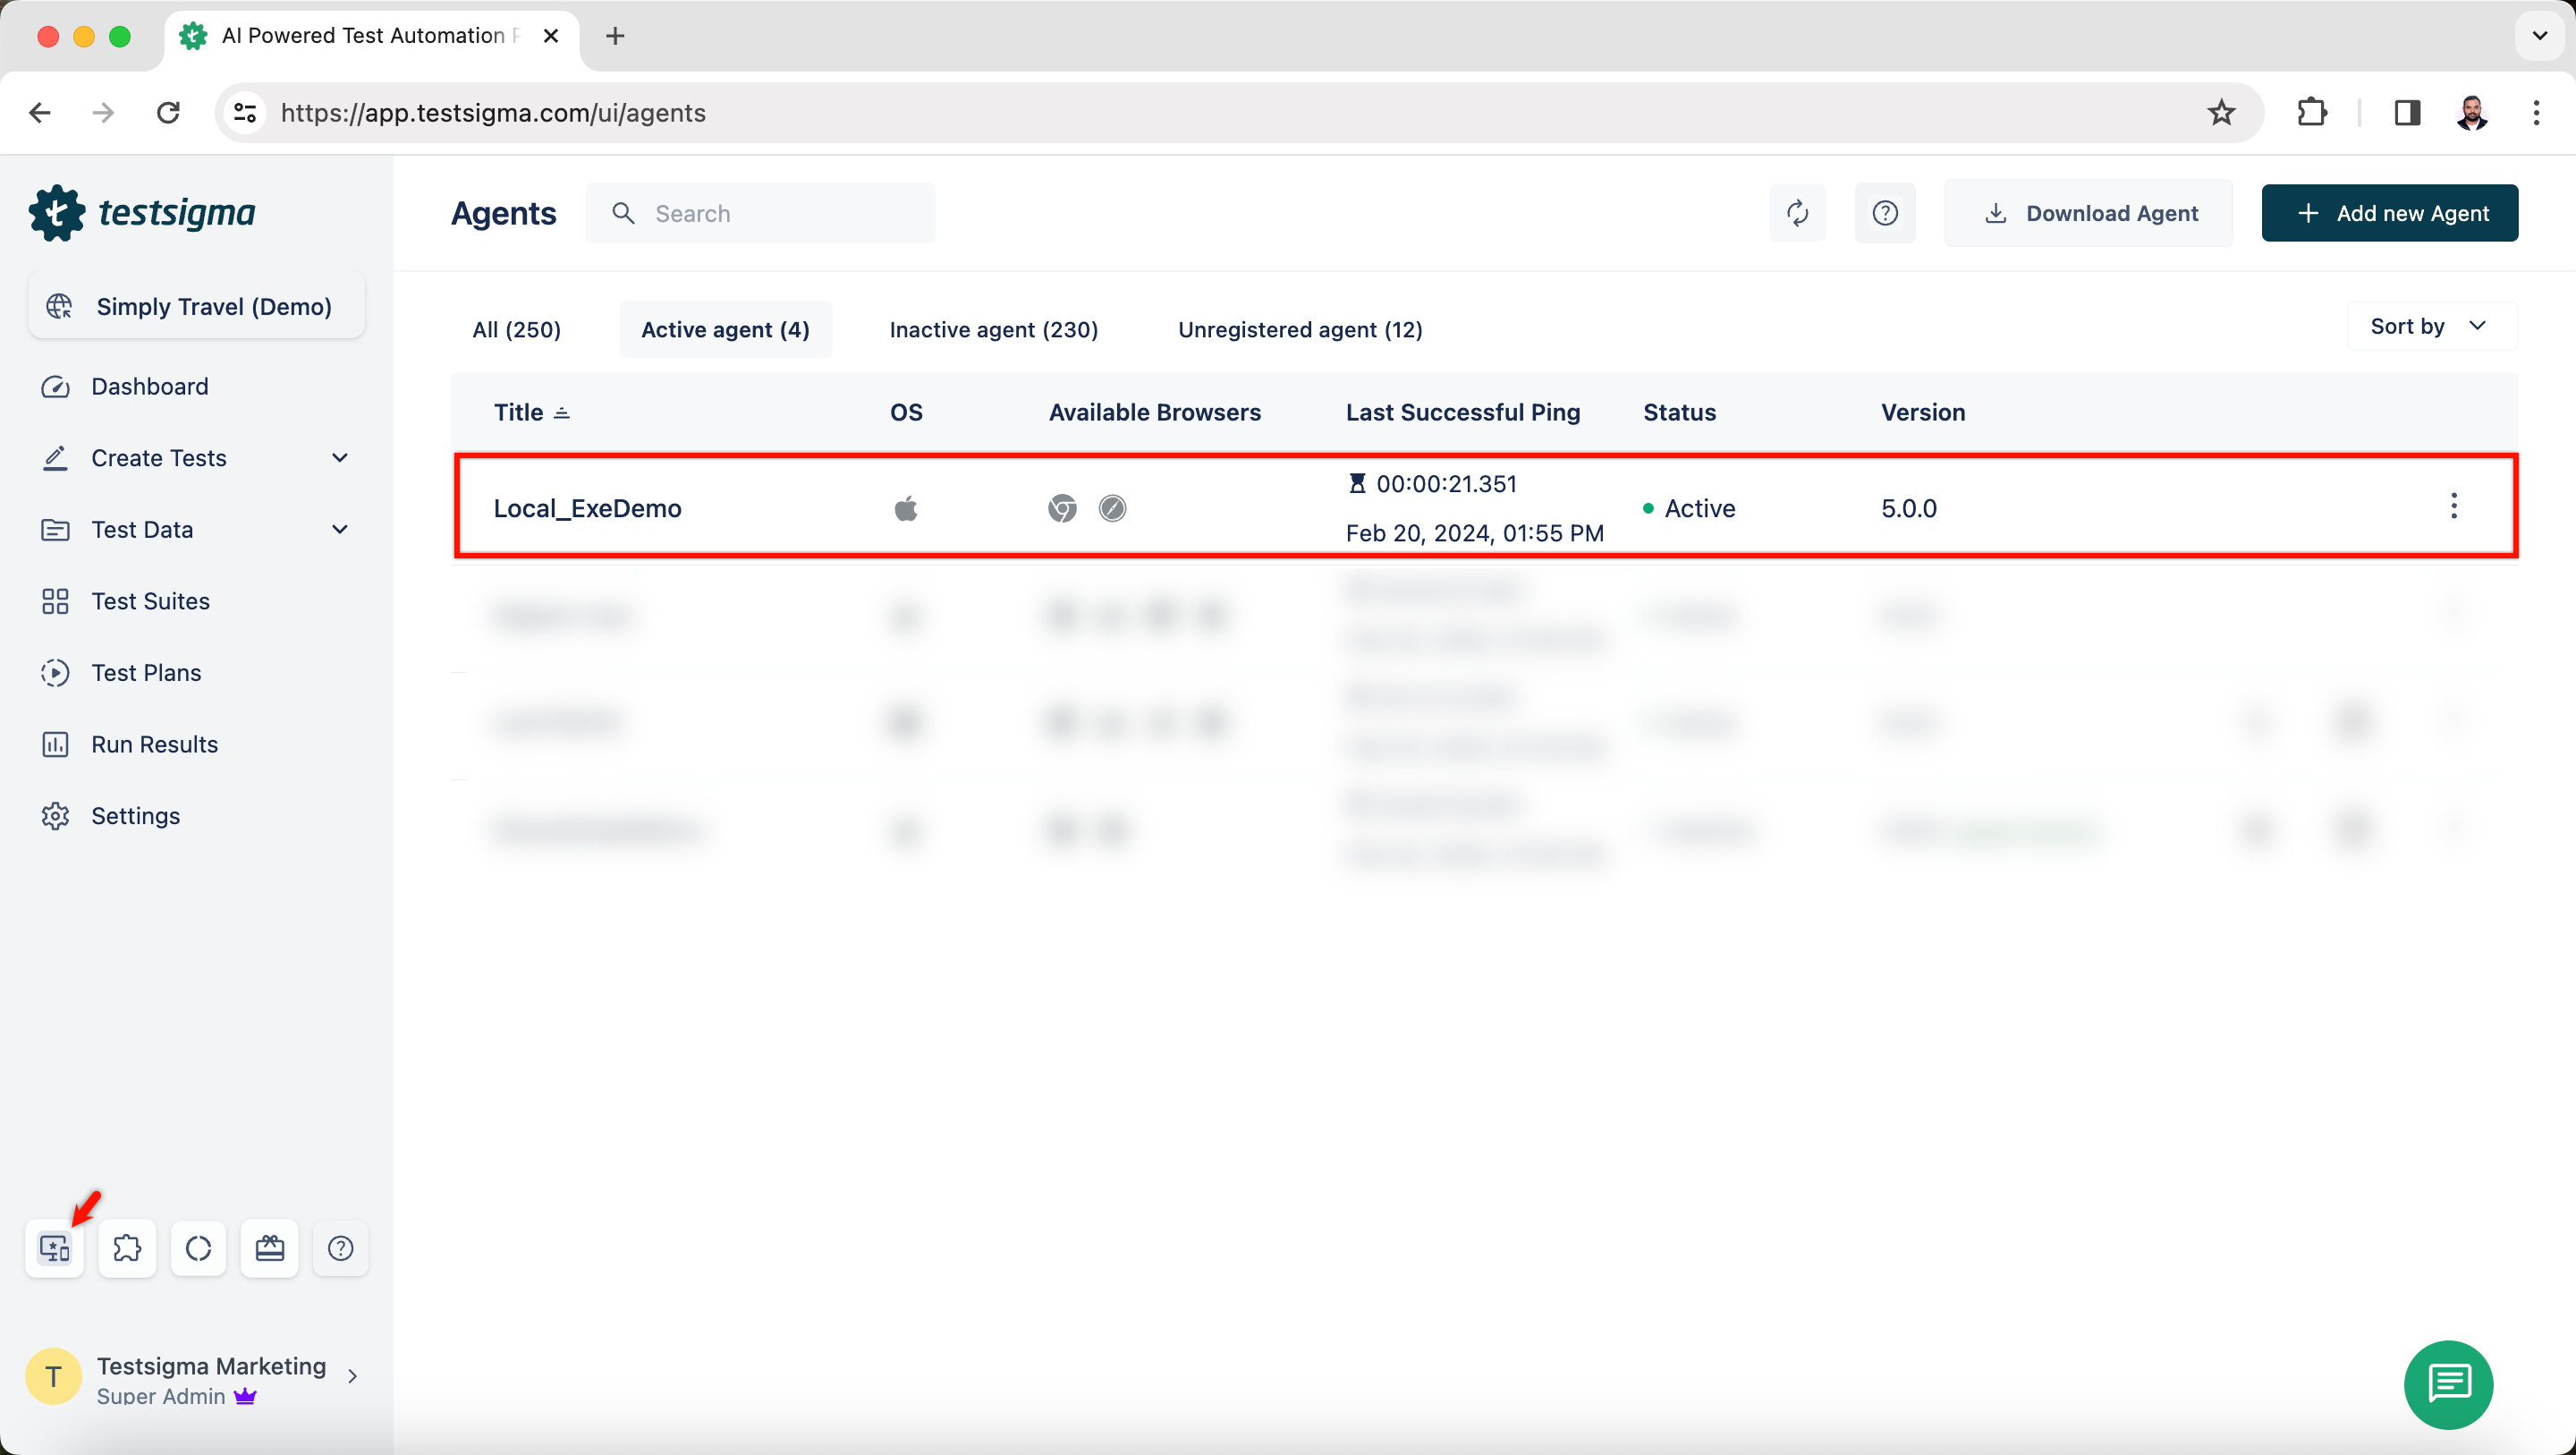Click the refresh agents list icon
This screenshot has height=1455, width=2576.
pyautogui.click(x=1797, y=213)
